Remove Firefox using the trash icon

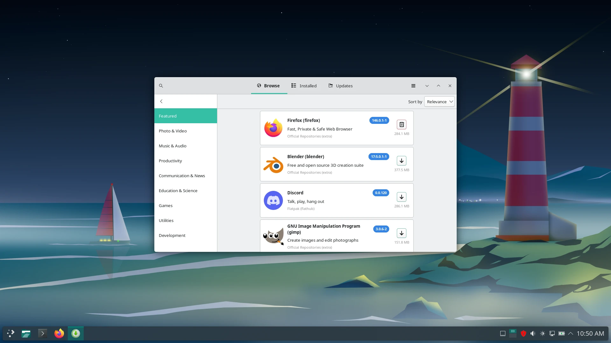pyautogui.click(x=401, y=124)
